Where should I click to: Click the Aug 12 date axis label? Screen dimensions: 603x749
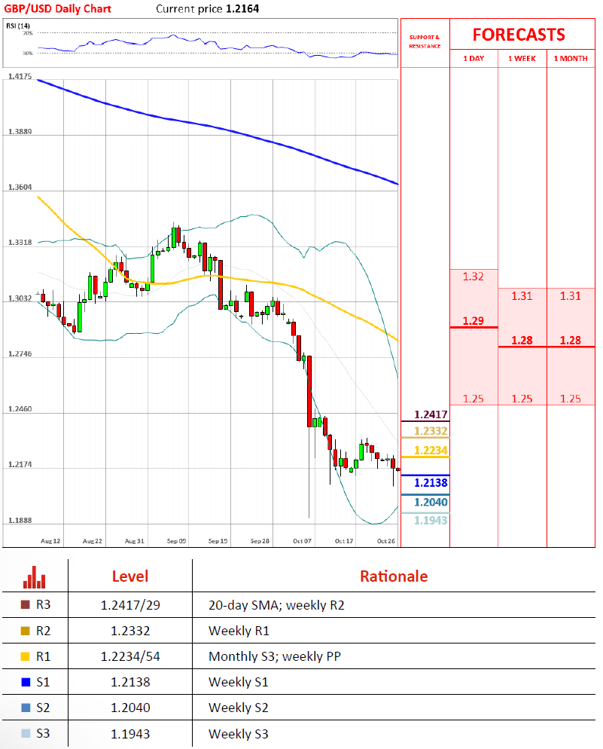coord(50,541)
